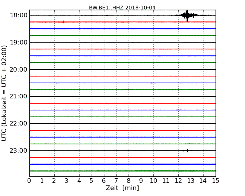
Task: Click the 21:00 time label
Action: point(18,96)
